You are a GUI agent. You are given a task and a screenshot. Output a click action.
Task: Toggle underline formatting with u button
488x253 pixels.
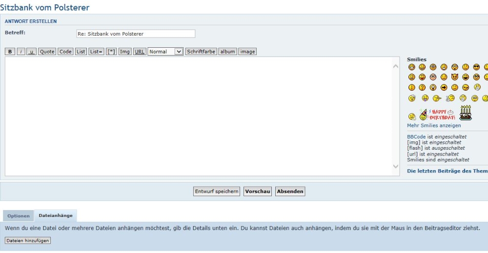click(31, 52)
